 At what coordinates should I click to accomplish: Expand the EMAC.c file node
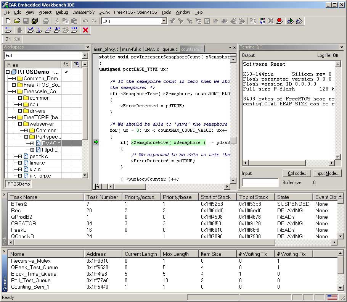tap(32, 143)
